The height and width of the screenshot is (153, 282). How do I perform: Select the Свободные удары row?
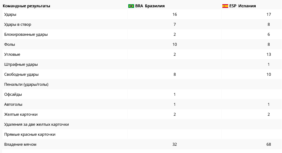point(21,74)
